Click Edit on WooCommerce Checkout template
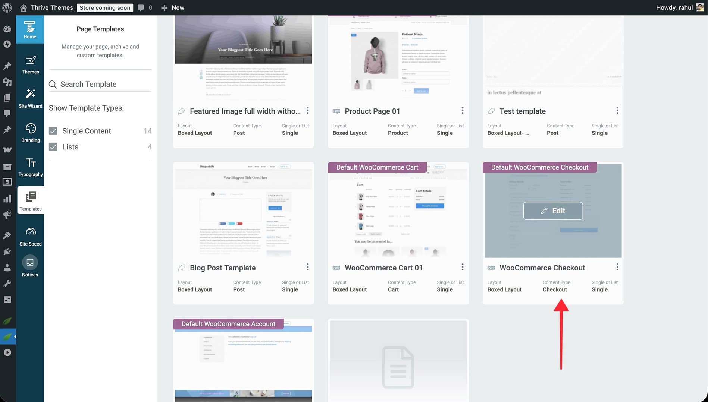708x402 pixels. point(553,211)
